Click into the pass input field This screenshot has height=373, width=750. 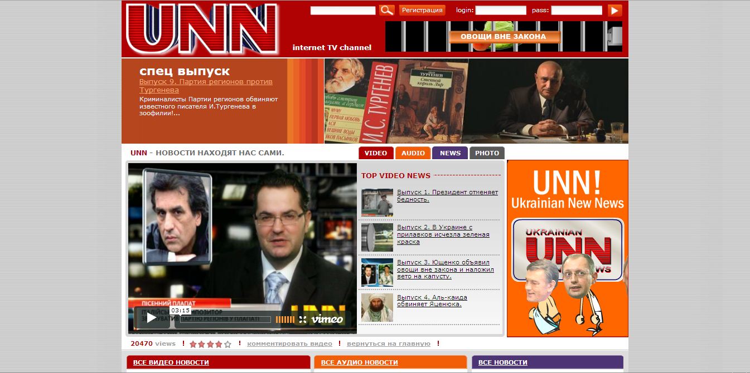pos(576,10)
